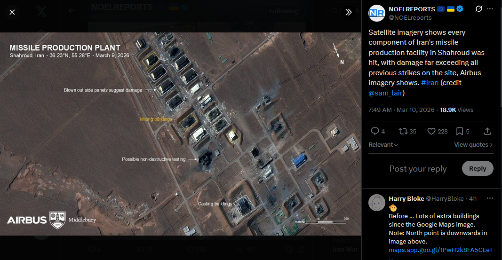
Task: Open the @sam_lair mention
Action: pyautogui.click(x=385, y=93)
